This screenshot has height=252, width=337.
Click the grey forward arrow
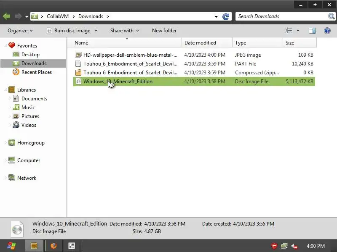pos(18,16)
